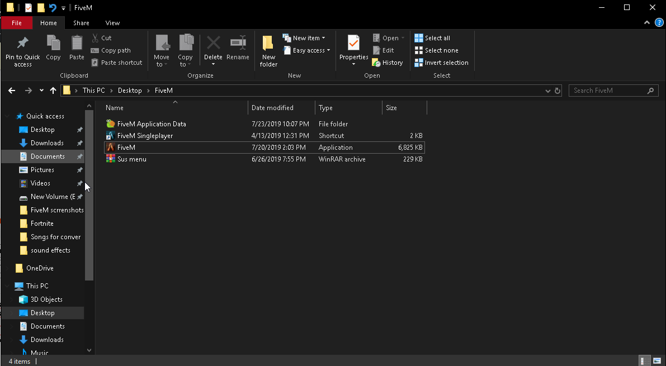Click the Rename icon in ribbon
666x366 pixels.
238,44
